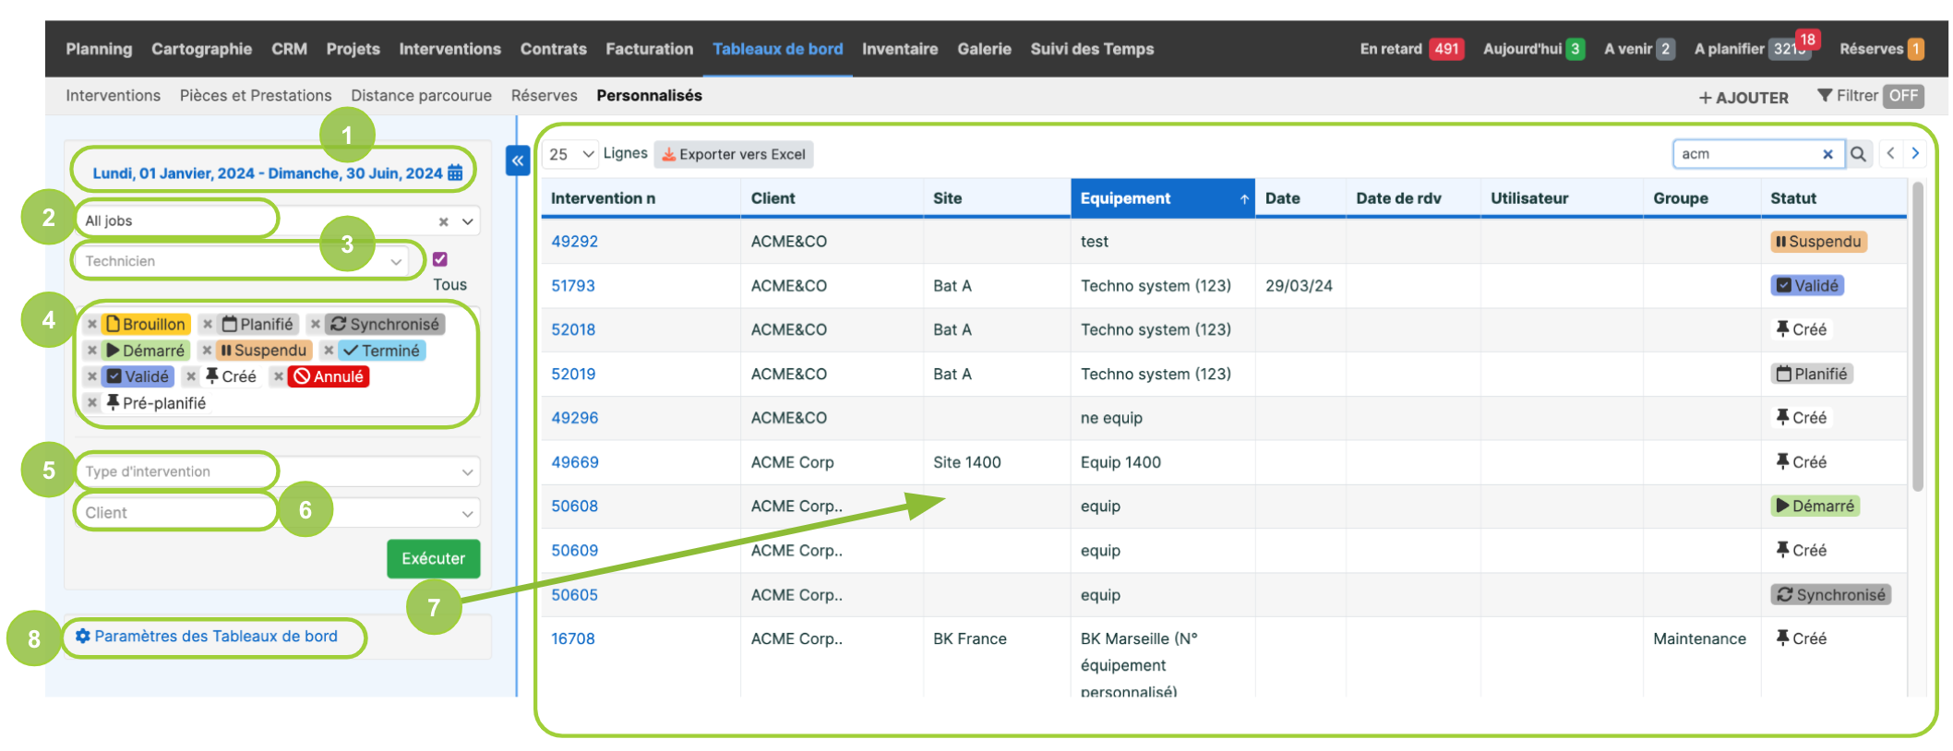Remove the Terminé status tag

tap(329, 351)
